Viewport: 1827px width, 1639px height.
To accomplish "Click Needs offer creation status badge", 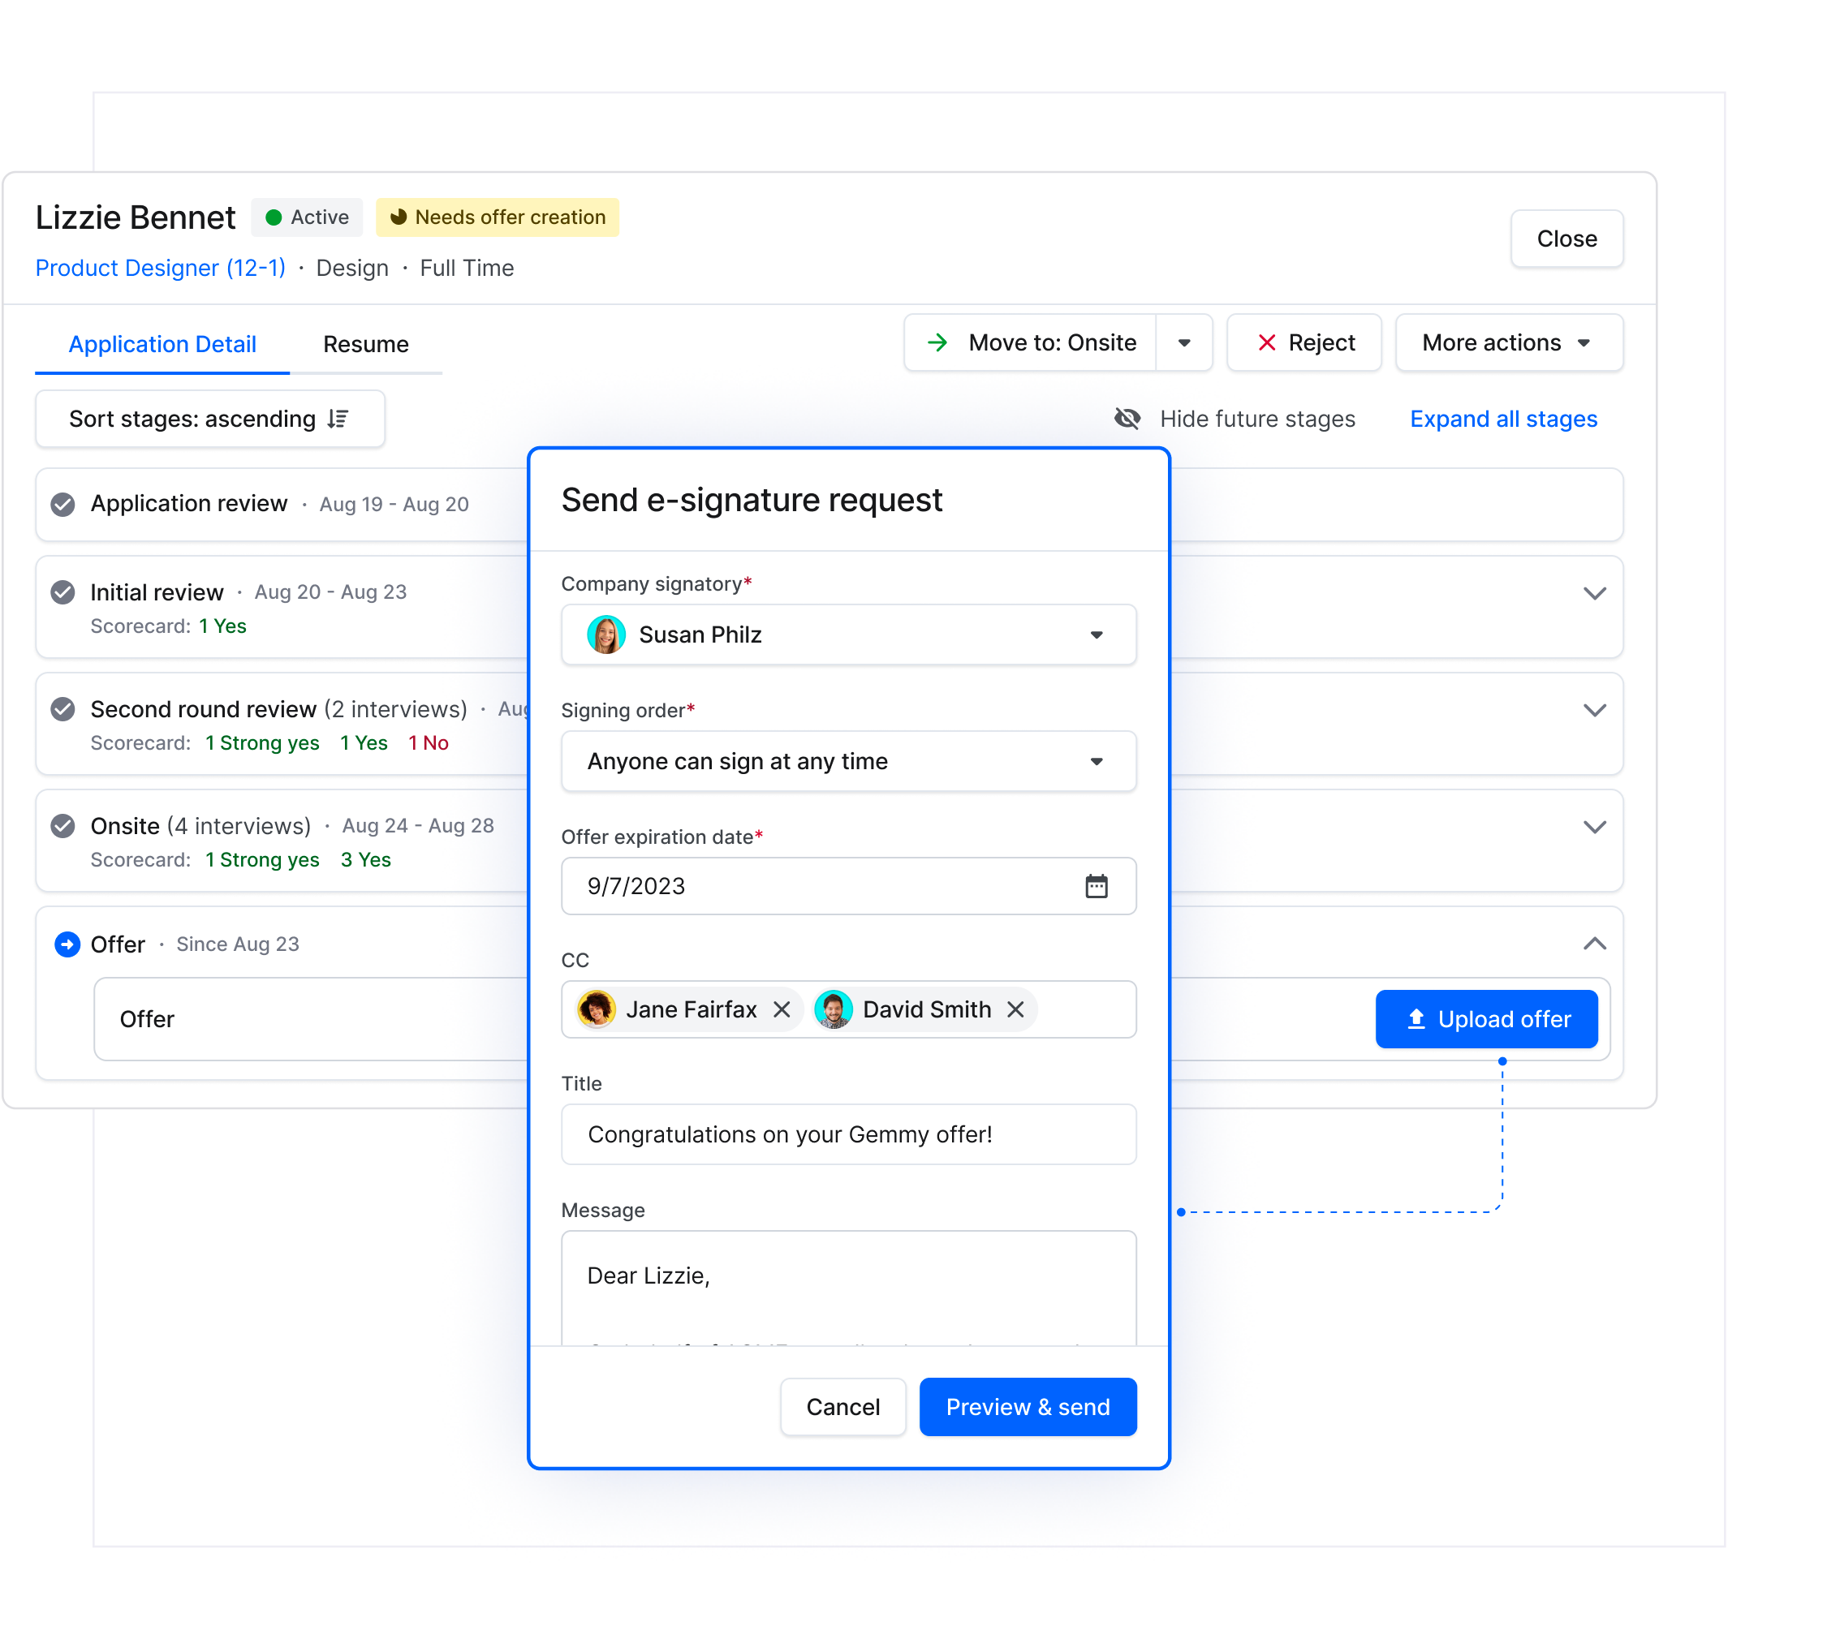I will 498,217.
